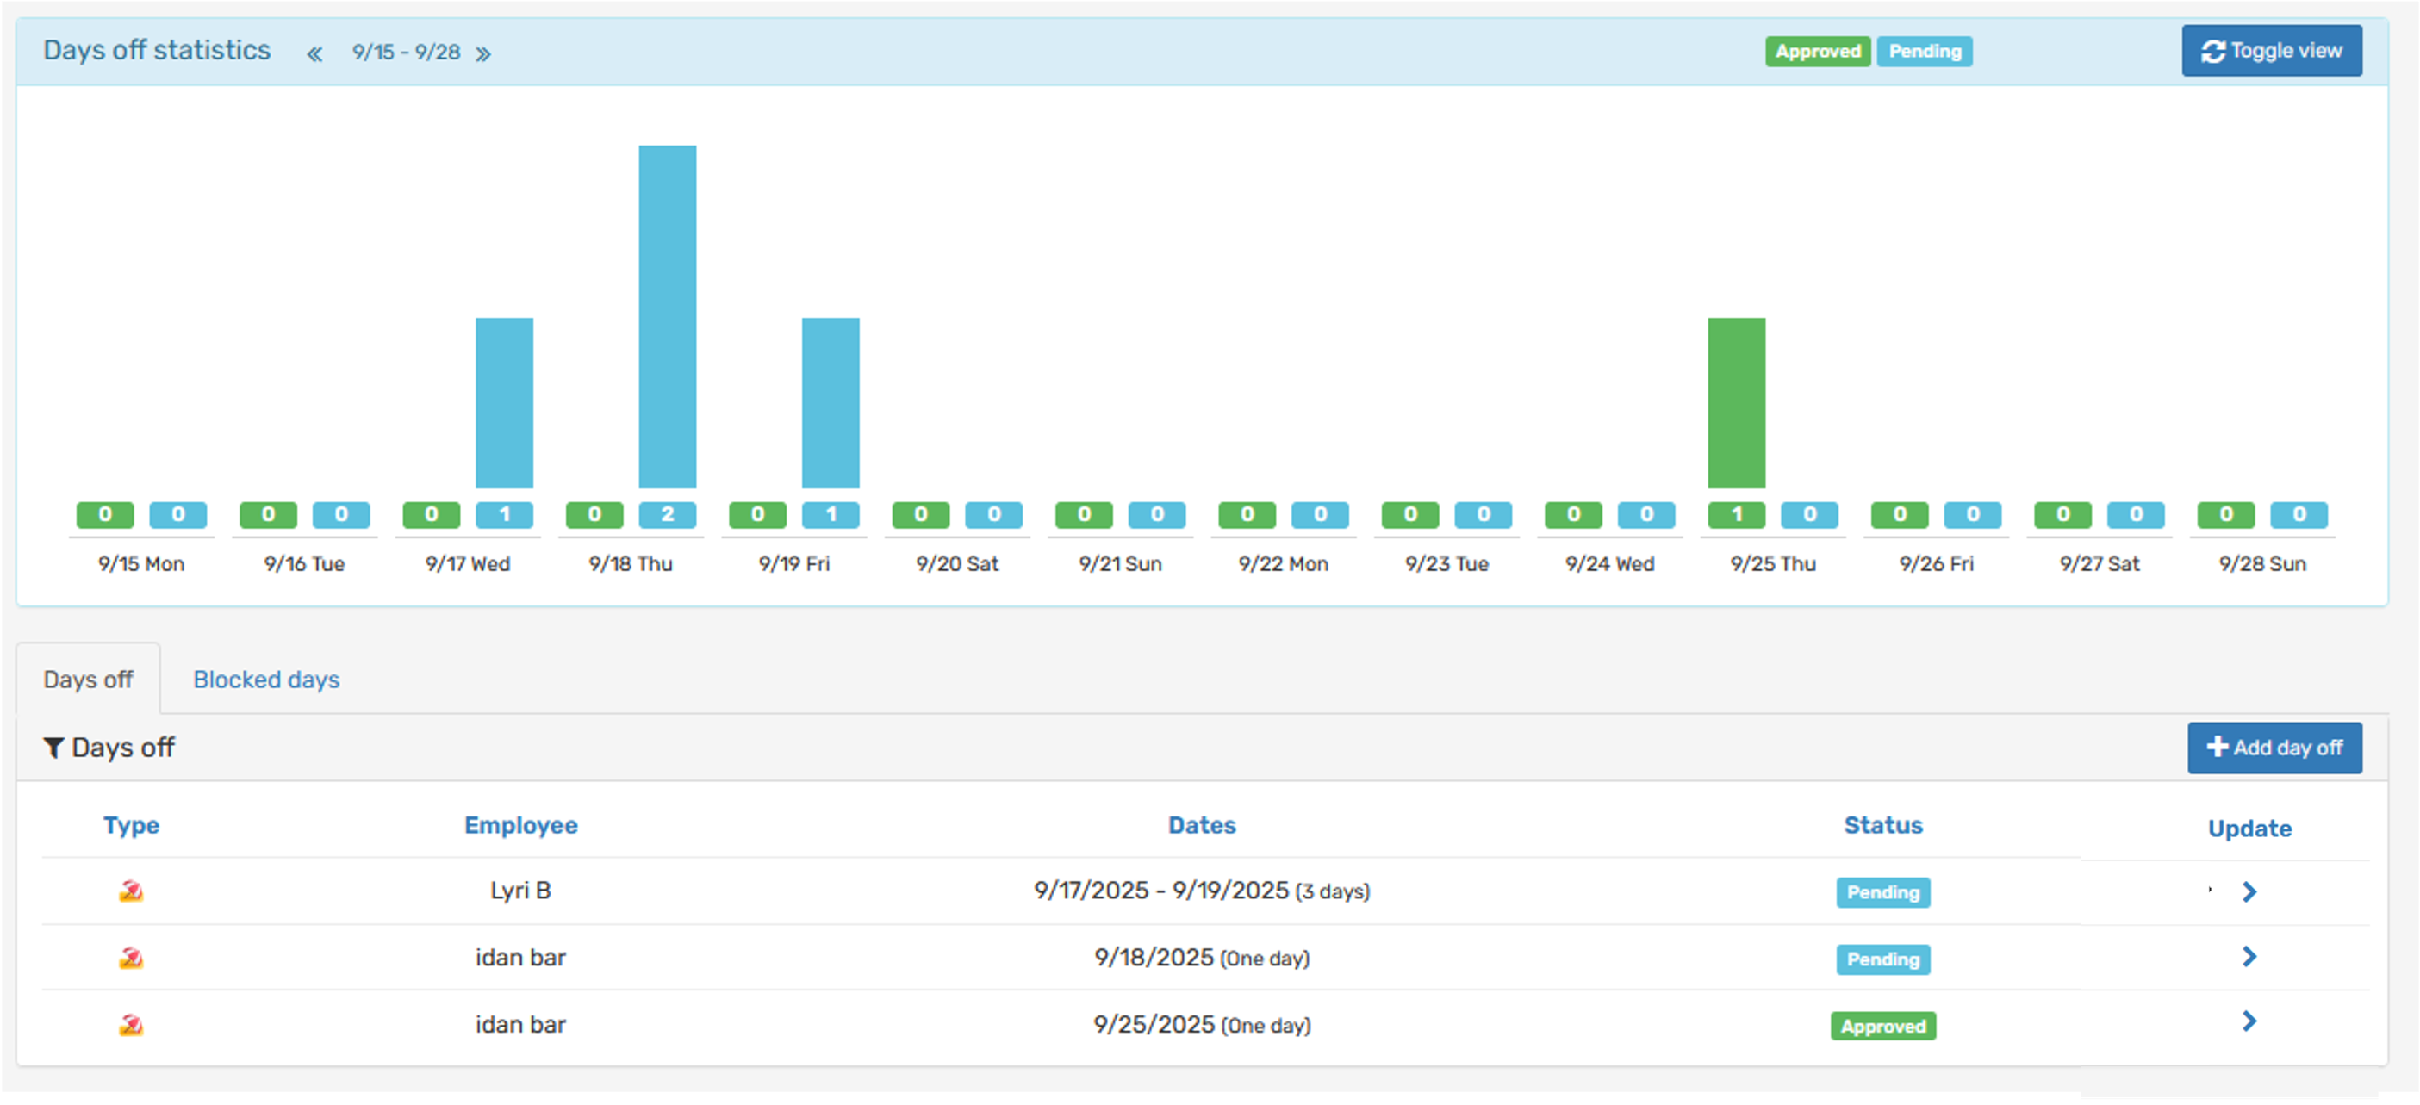
Task: Go to previous date range with double-left arrows
Action: point(314,53)
